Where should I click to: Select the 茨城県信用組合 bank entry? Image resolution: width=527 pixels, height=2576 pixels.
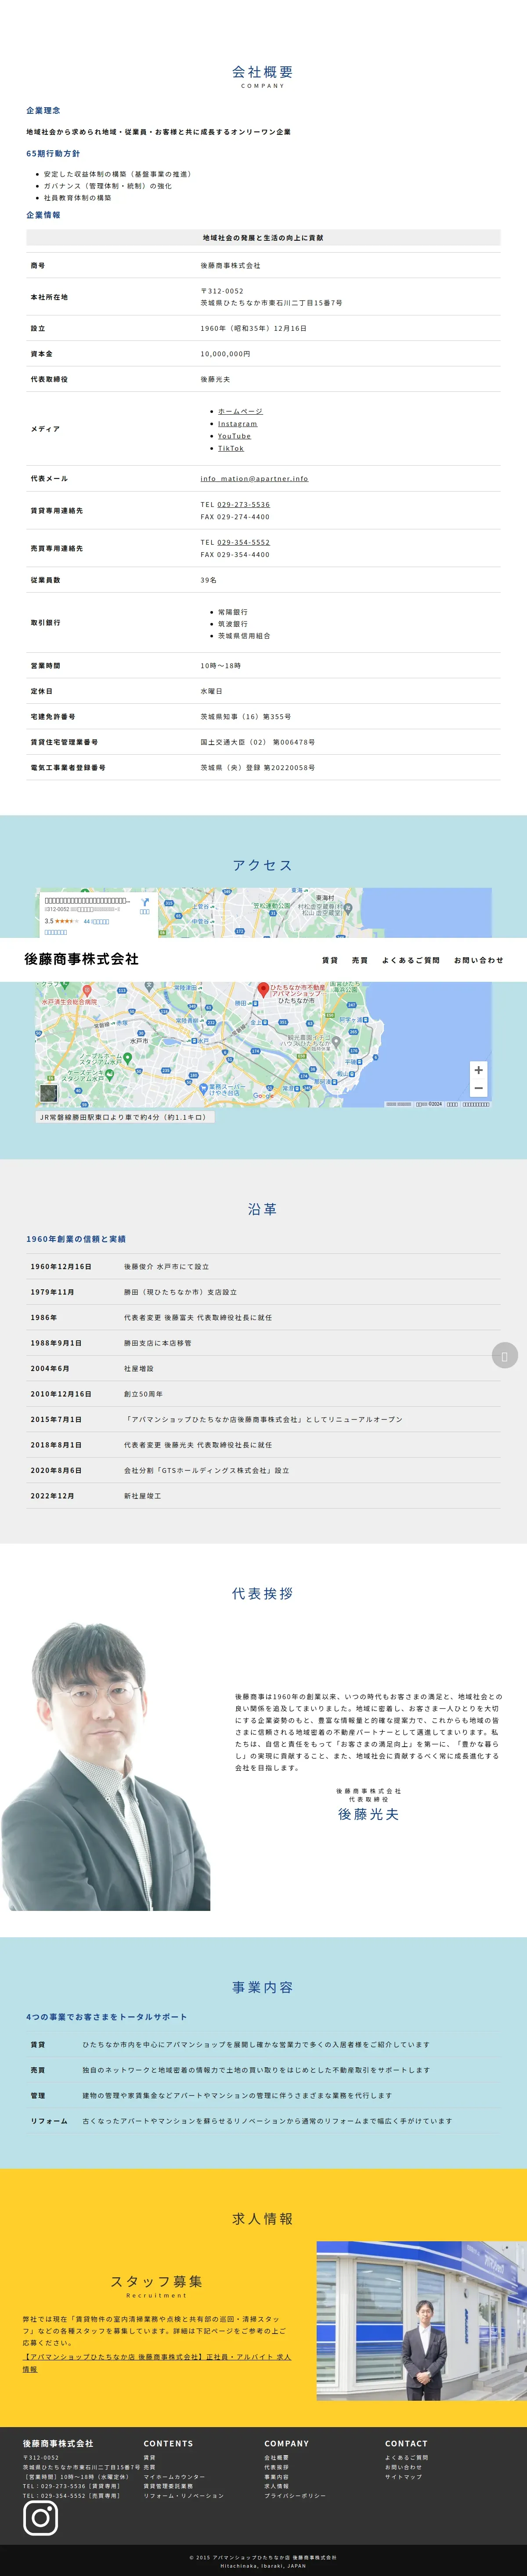coord(244,636)
